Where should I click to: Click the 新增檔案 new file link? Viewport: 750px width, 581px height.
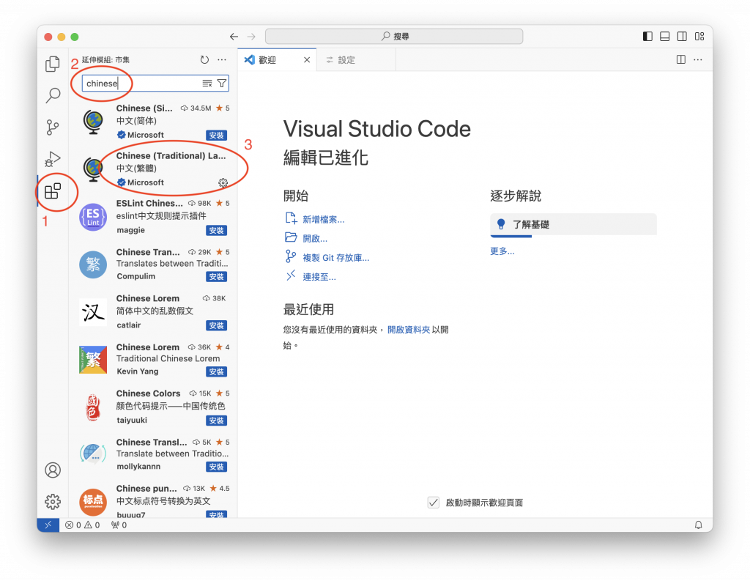tap(323, 220)
